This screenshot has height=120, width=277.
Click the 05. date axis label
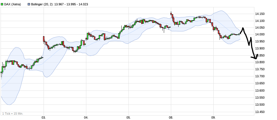pos(128,117)
